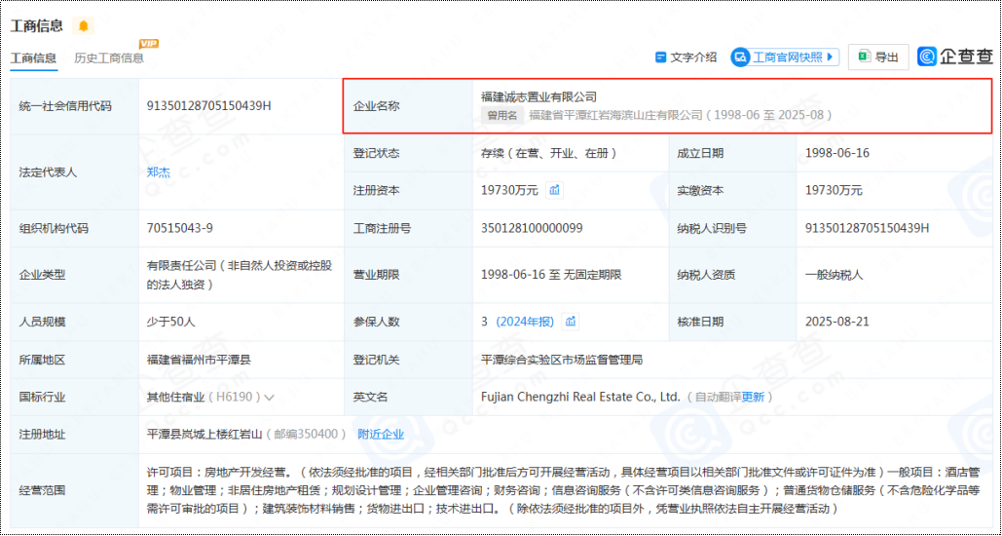The width and height of the screenshot is (1002, 536).
Task: Click the 附近企业 link
Action: pos(381,435)
